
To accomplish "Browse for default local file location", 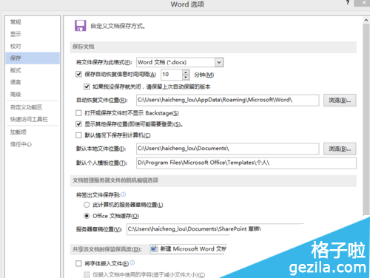I will click(340, 149).
